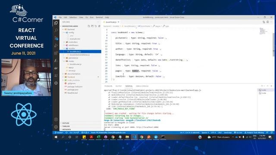This screenshot has width=276, height=155.
Task: Open the Edit menu
Action: tap(66, 17)
